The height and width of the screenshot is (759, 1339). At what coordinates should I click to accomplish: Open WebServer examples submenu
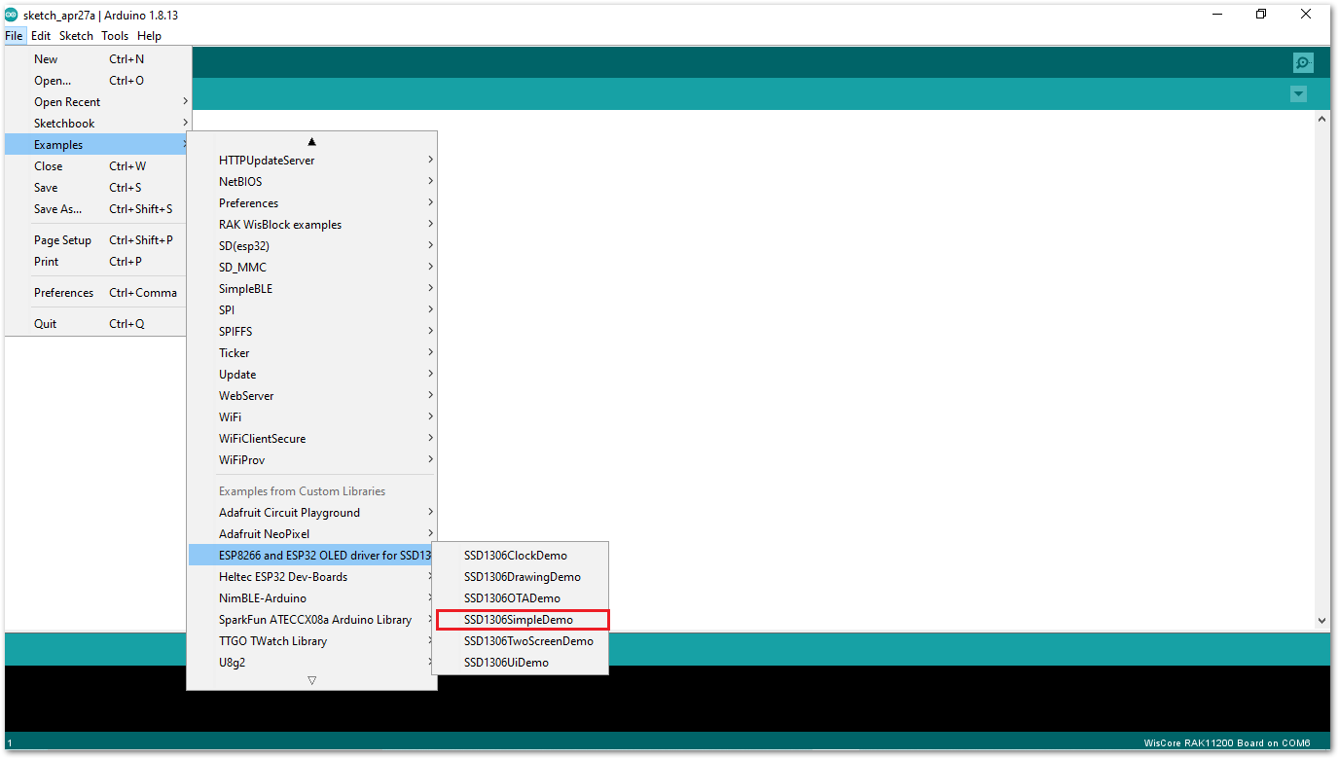click(x=311, y=396)
